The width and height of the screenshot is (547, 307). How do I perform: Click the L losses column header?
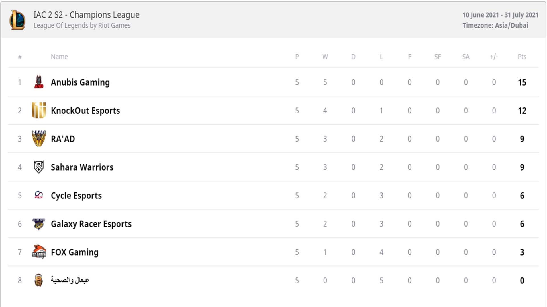pos(381,57)
